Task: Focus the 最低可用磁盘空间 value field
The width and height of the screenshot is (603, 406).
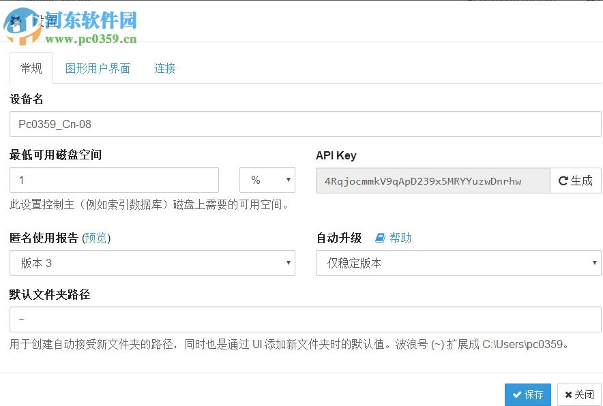Action: coord(114,180)
